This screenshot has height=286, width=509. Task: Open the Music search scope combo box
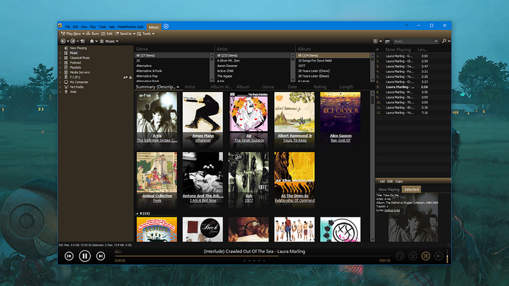point(416,41)
